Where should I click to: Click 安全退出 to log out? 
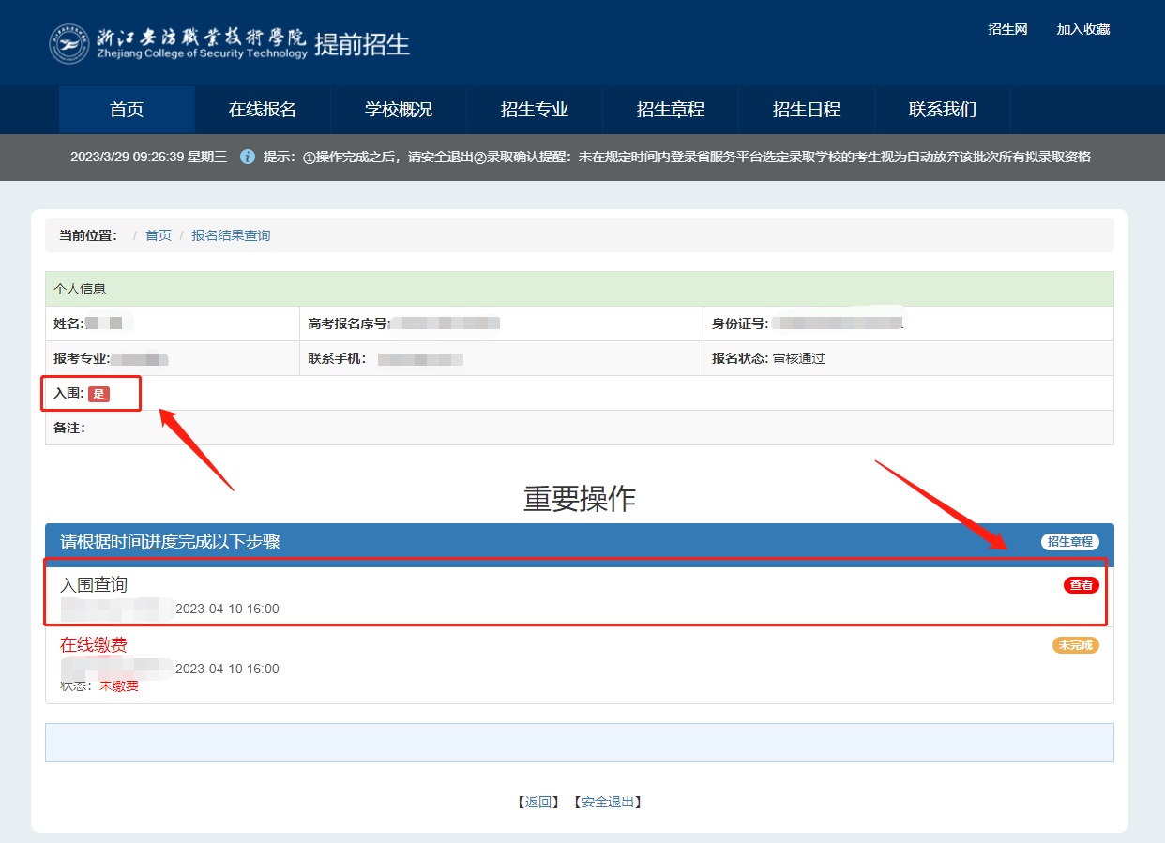point(608,802)
